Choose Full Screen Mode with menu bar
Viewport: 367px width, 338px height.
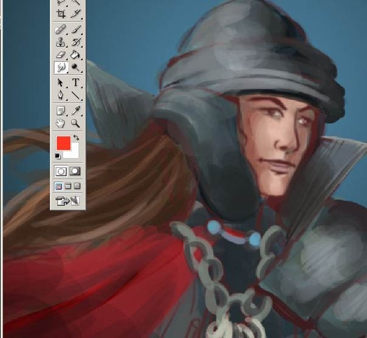tap(68, 186)
